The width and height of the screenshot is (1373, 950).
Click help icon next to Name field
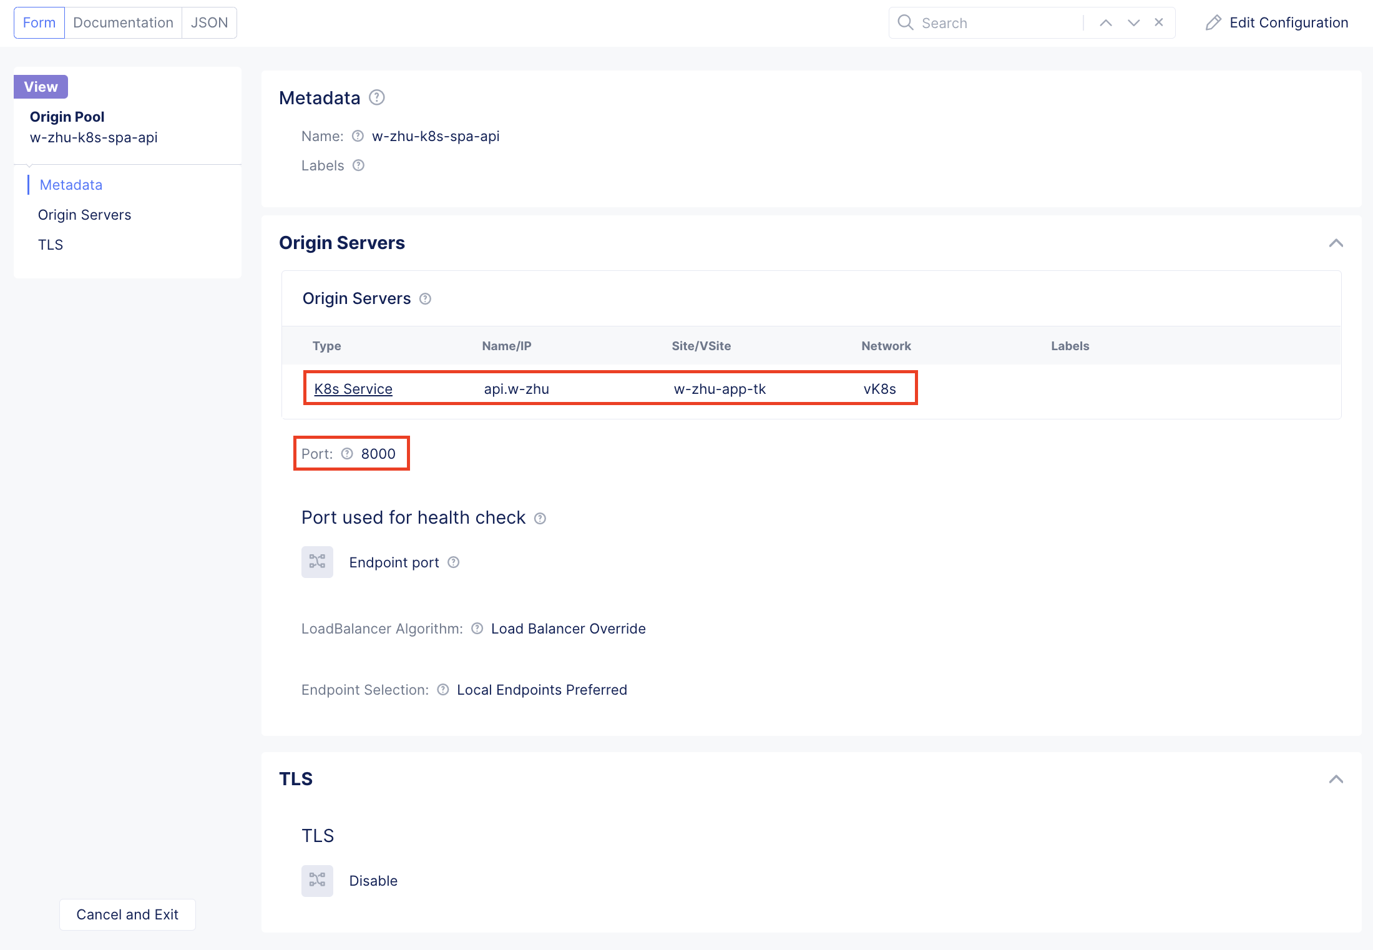coord(358,136)
